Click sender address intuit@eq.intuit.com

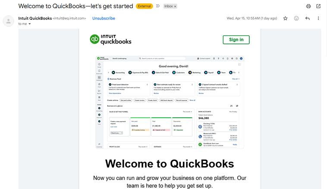coord(69,19)
